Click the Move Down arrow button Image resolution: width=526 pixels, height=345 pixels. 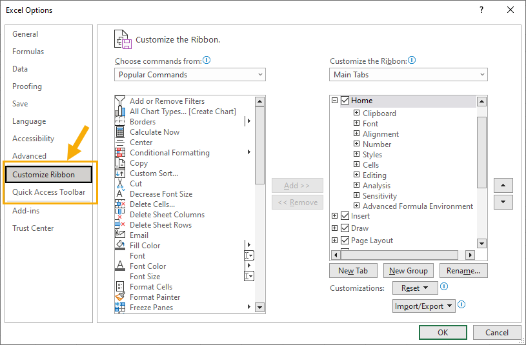point(503,202)
